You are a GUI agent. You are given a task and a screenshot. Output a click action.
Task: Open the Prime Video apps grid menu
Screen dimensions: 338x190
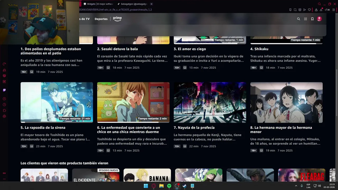click(x=306, y=19)
